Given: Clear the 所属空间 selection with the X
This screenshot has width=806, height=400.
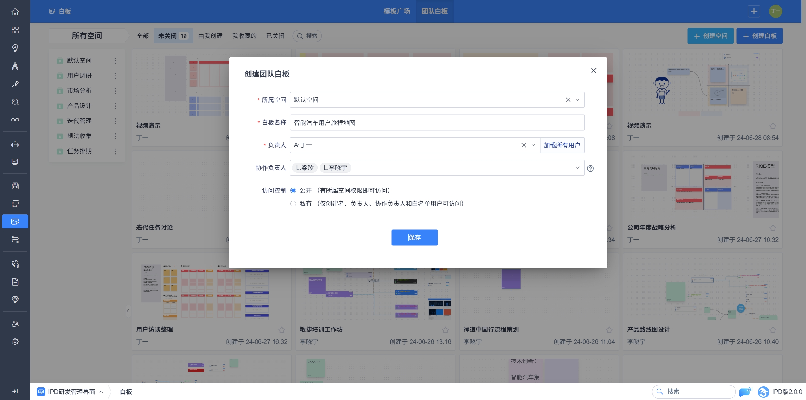Looking at the screenshot, I should (x=568, y=100).
